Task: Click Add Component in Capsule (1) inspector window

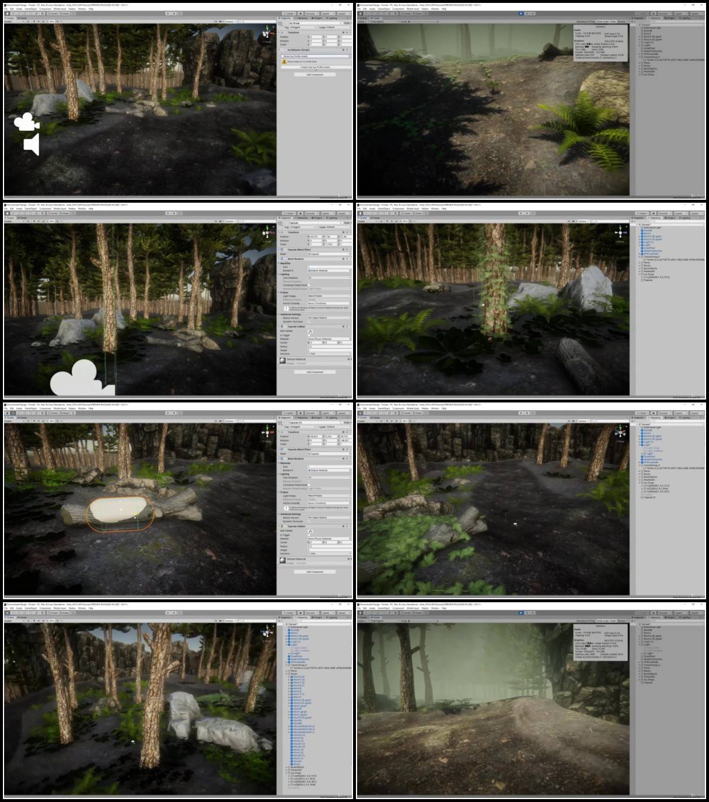Action: tap(315, 572)
